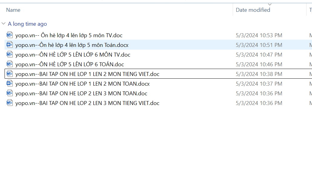This screenshot has height=177, width=312.
Task: Click the Word icon of Ôn hè lớp 4 môn TV.doc
Action: pos(10,35)
